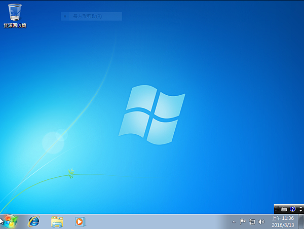Open Windows Explorer folder icon in taskbar
This screenshot has width=304, height=229.
pyautogui.click(x=57, y=221)
